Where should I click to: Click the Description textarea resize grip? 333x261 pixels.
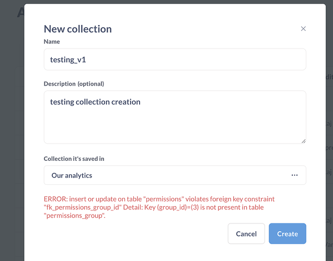coord(303,141)
